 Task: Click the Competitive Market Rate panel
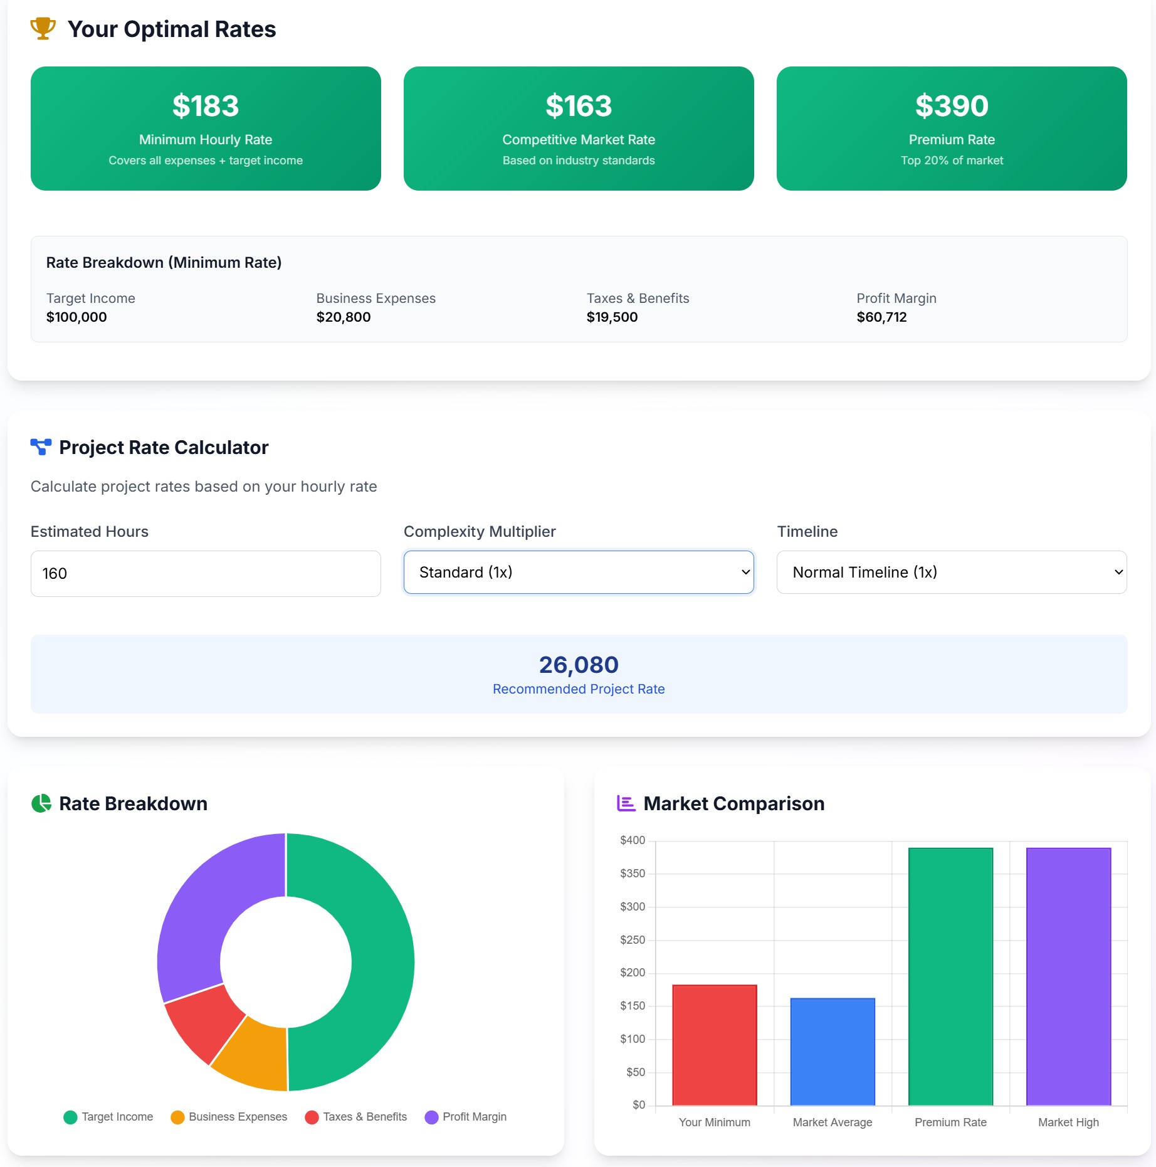tap(578, 128)
